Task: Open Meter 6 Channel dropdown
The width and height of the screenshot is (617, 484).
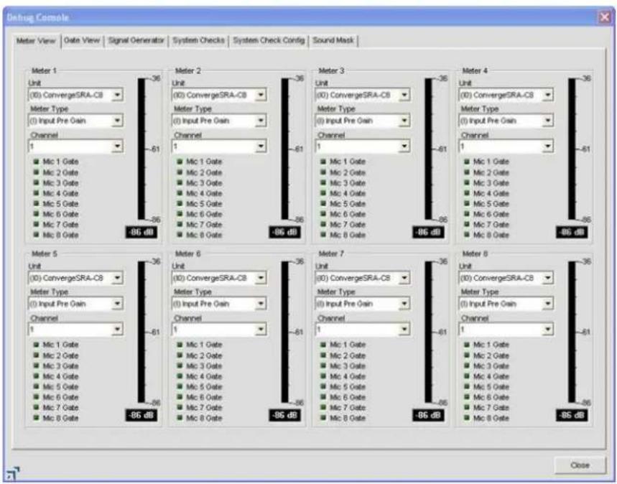Action: coord(261,330)
